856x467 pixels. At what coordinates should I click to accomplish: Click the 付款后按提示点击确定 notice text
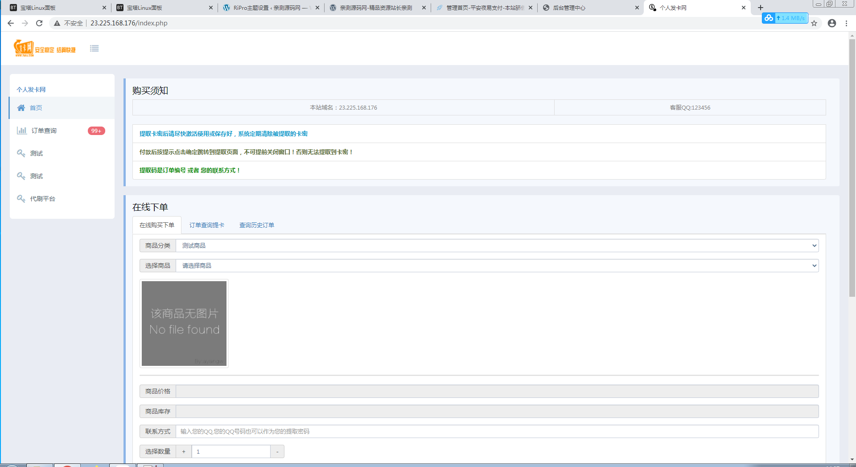[x=246, y=152]
